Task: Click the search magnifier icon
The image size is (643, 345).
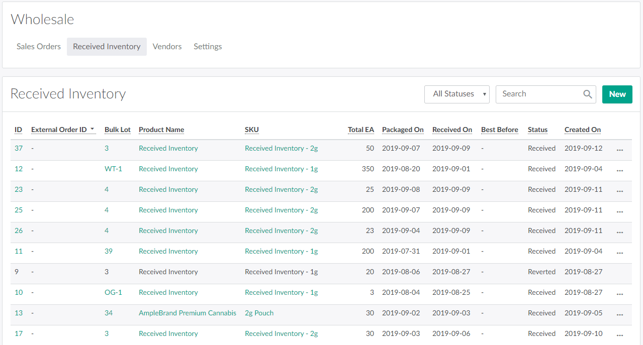Action: pyautogui.click(x=587, y=94)
